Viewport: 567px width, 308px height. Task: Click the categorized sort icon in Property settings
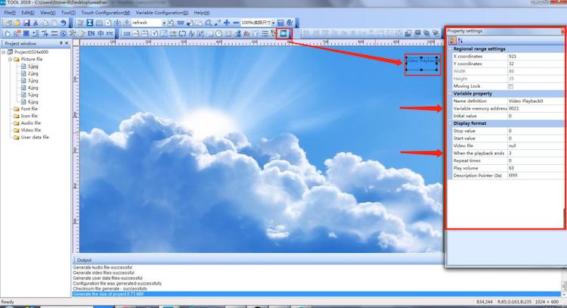453,40
